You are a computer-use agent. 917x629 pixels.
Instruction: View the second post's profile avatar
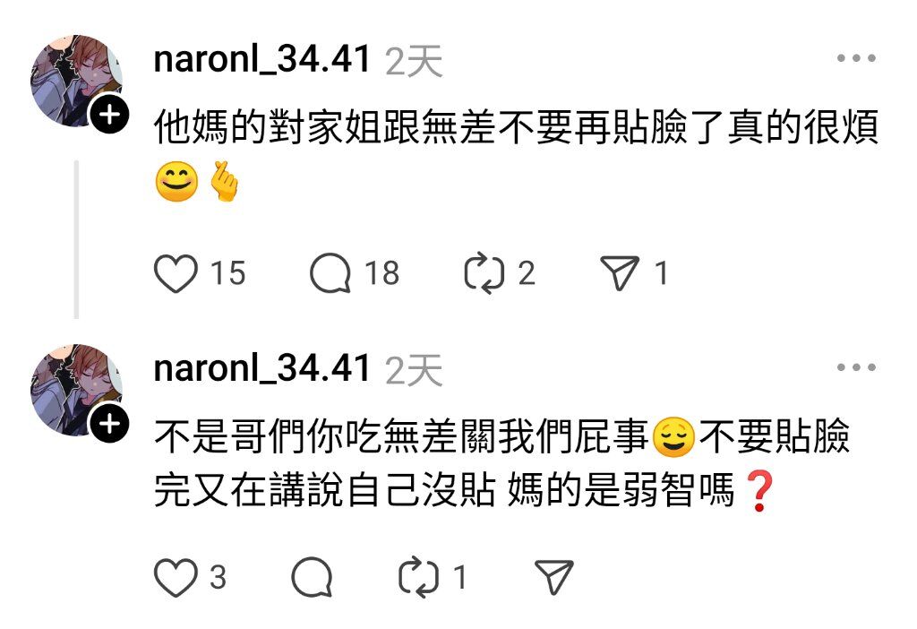click(x=76, y=391)
